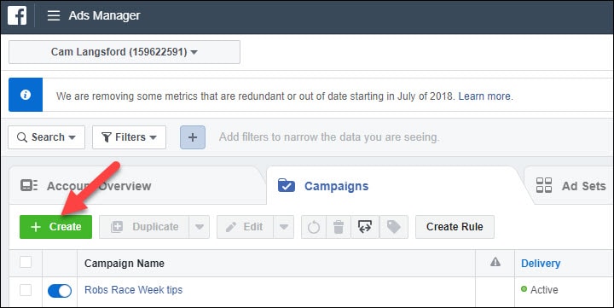Check the select-all checkbox in header
614x308 pixels.
click(26, 262)
